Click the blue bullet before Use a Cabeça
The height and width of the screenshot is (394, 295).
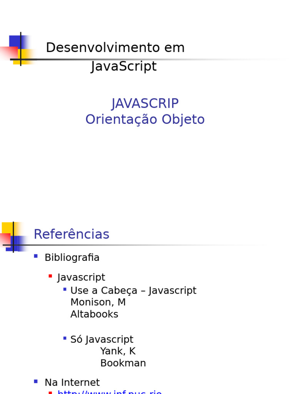[65, 289]
